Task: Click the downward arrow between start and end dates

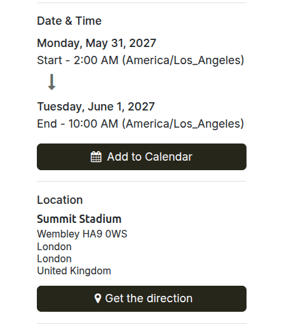Action: click(51, 82)
